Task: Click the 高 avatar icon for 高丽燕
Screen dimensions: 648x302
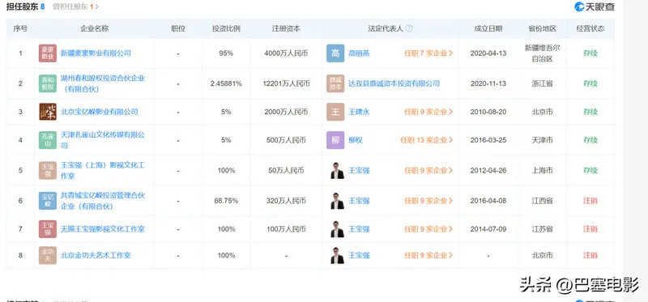Action: coord(335,53)
